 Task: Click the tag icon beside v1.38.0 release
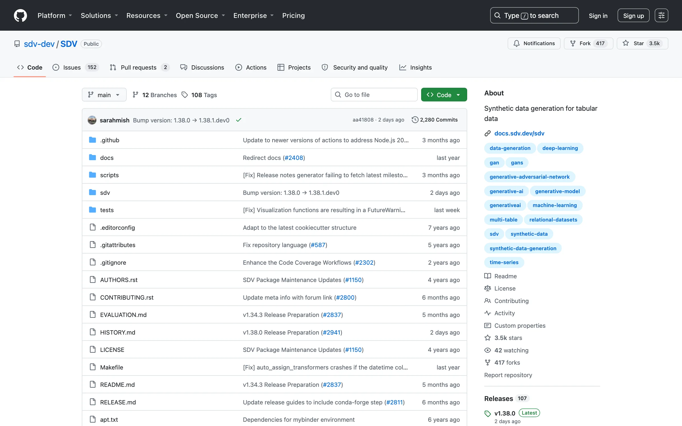(x=488, y=414)
